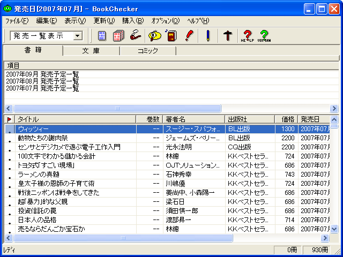Click the price 714 cell
Viewport: 343px width, 257px height.
(x=286, y=220)
